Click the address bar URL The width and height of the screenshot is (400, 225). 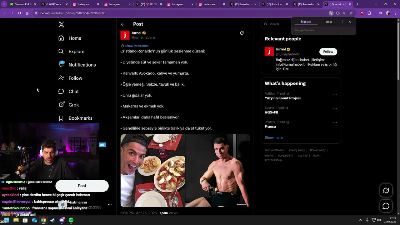(72, 13)
